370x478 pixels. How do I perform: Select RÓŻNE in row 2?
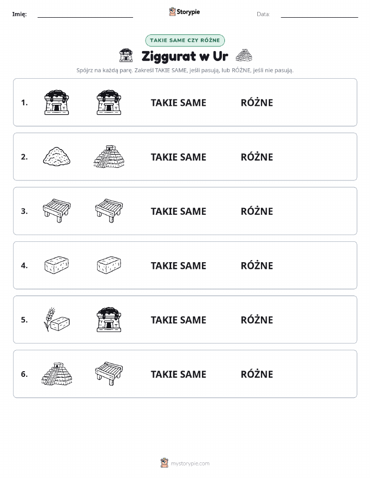pos(257,157)
